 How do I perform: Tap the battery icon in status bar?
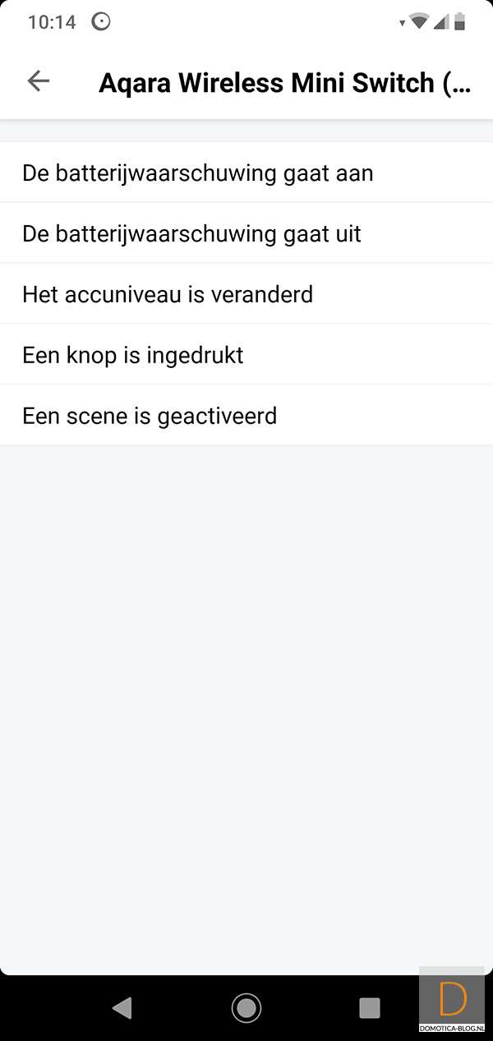[x=460, y=22]
